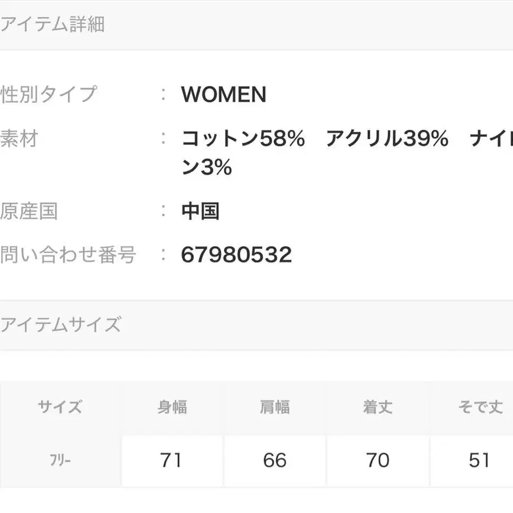Click the 身幅 column header
The image size is (513, 513).
(x=172, y=408)
